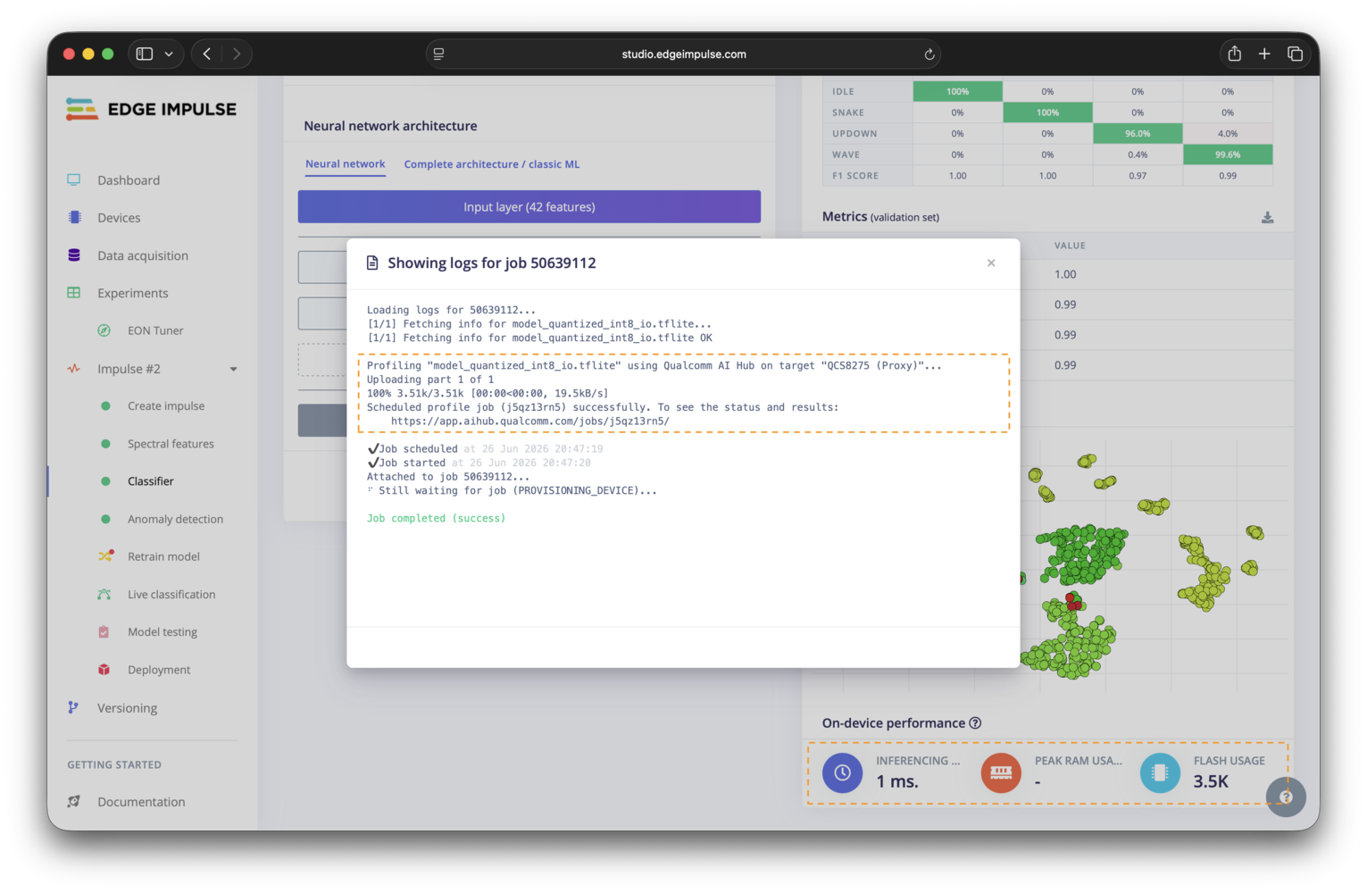Switch to Complete architecture / classic ML tab
The height and width of the screenshot is (893, 1367).
click(492, 164)
